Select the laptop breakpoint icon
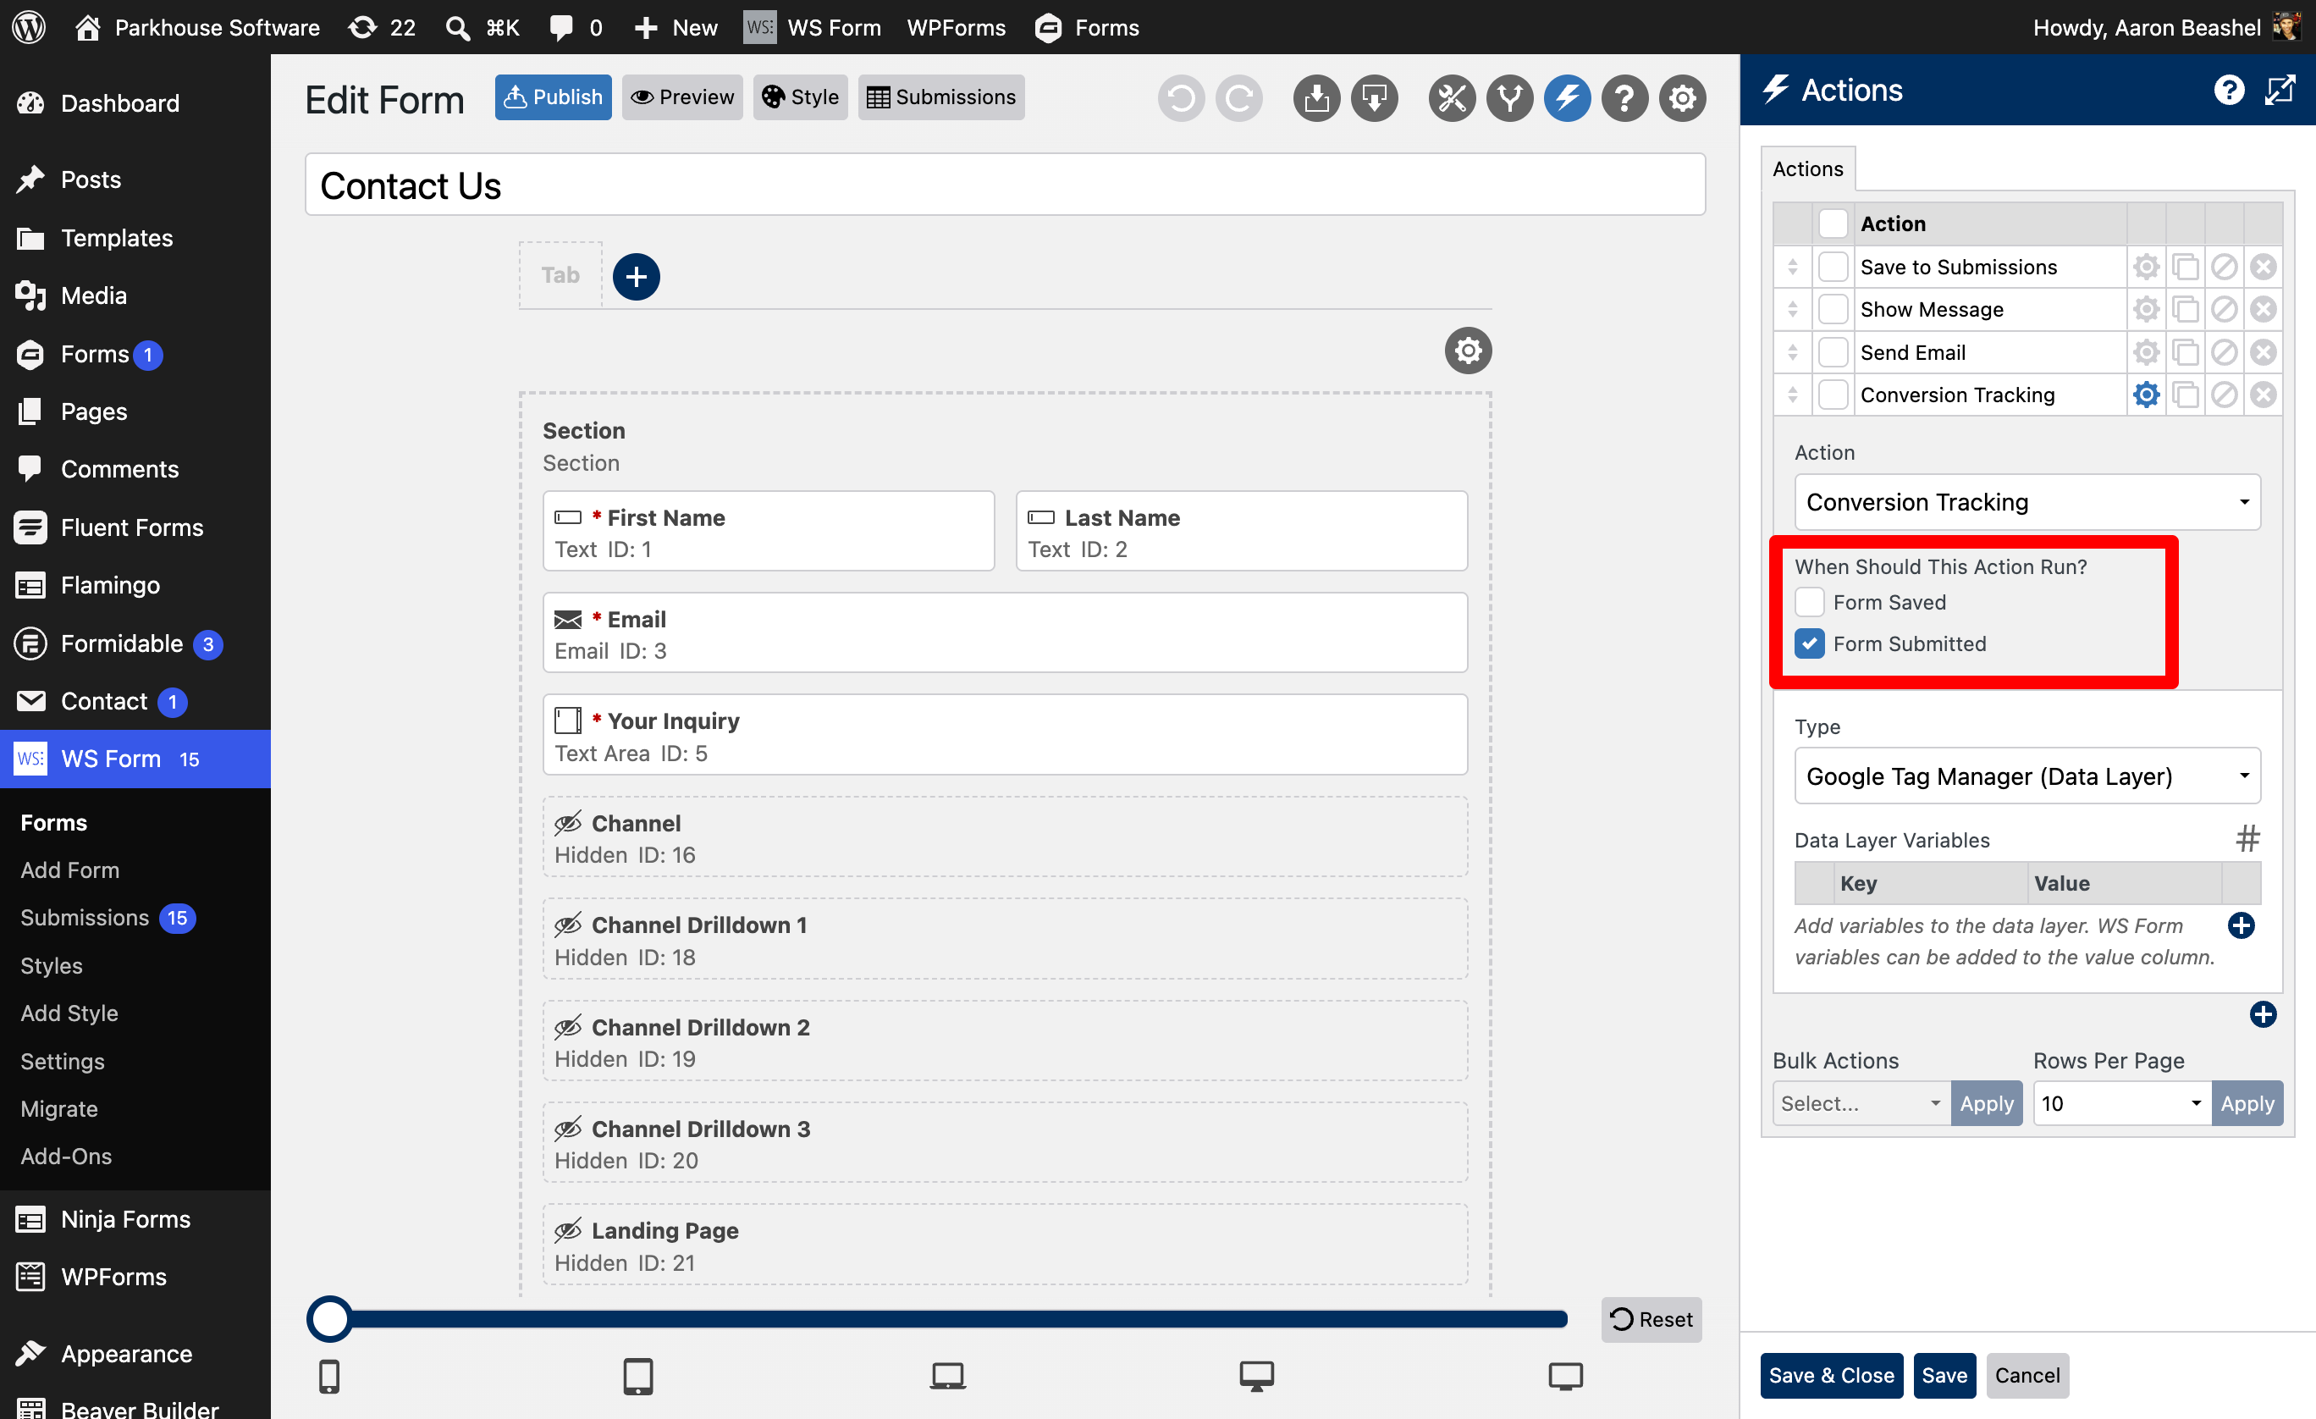The width and height of the screenshot is (2316, 1419). pyautogui.click(x=947, y=1376)
